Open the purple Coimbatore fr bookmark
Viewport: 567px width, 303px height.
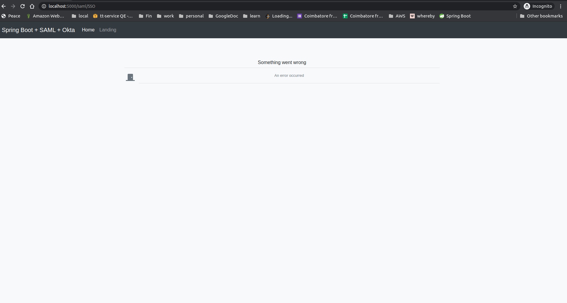pos(317,16)
